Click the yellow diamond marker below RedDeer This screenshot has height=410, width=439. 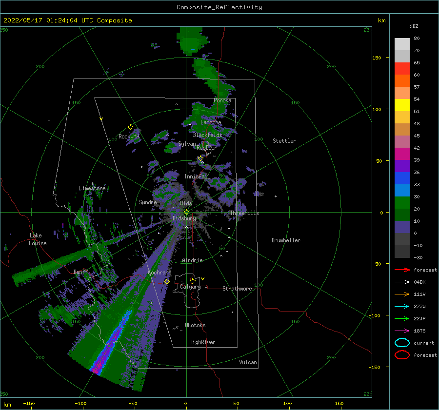(200, 158)
